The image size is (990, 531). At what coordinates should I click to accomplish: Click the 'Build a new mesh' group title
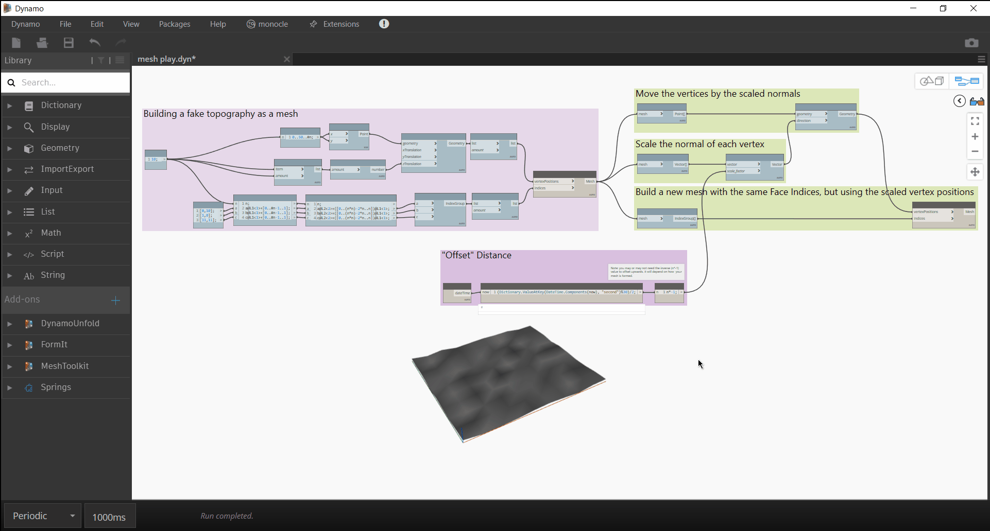click(x=805, y=192)
